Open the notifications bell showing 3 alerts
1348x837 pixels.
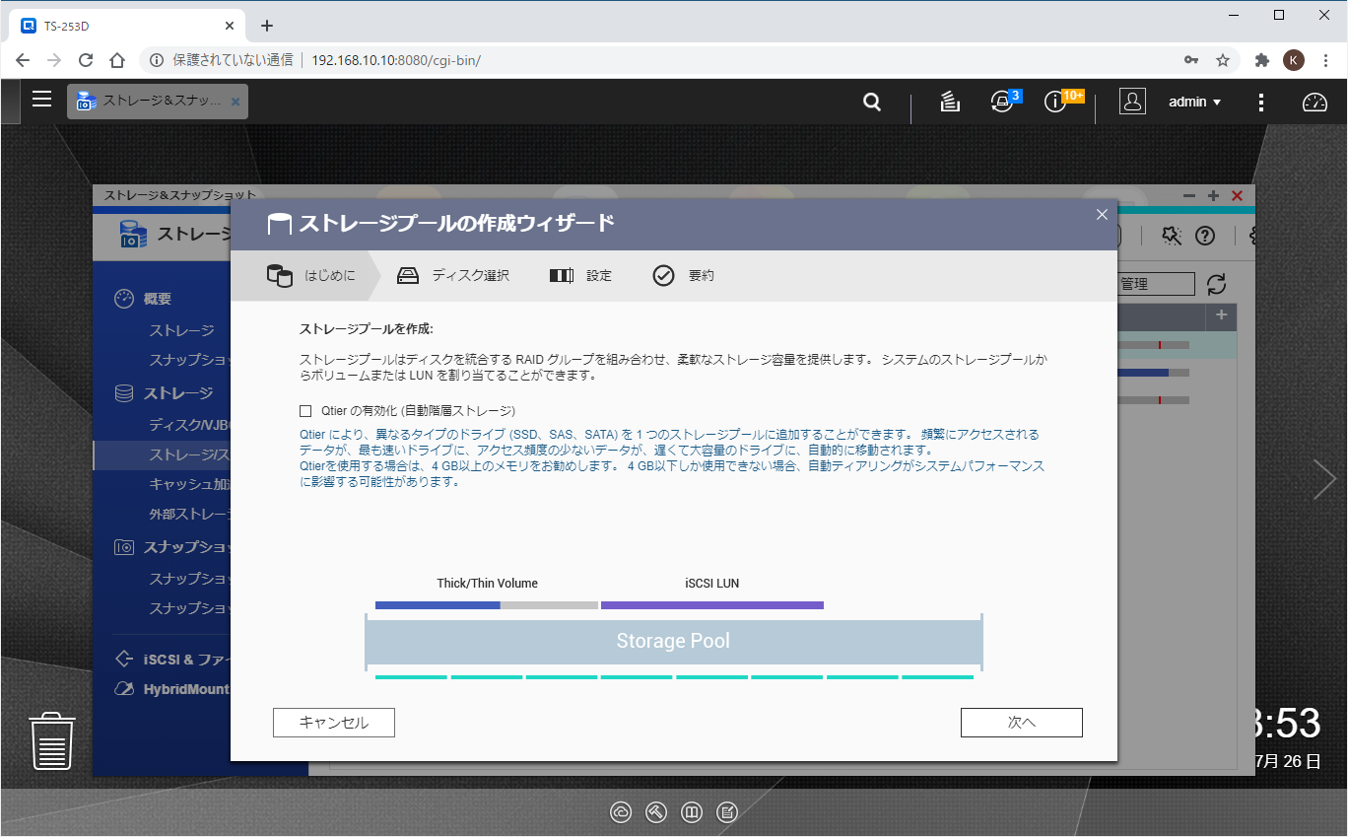[1003, 102]
